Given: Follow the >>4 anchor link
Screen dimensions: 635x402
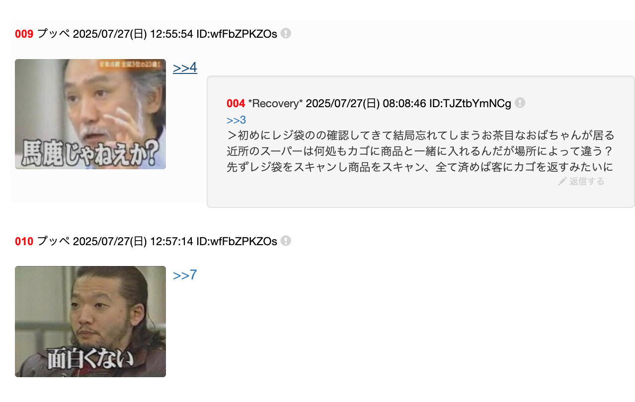Looking at the screenshot, I should [x=185, y=67].
